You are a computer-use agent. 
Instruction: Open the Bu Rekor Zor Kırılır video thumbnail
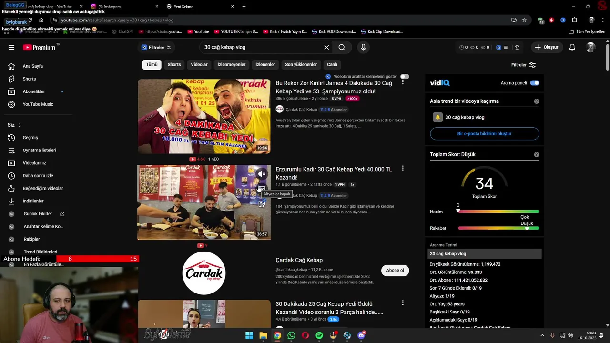204,116
